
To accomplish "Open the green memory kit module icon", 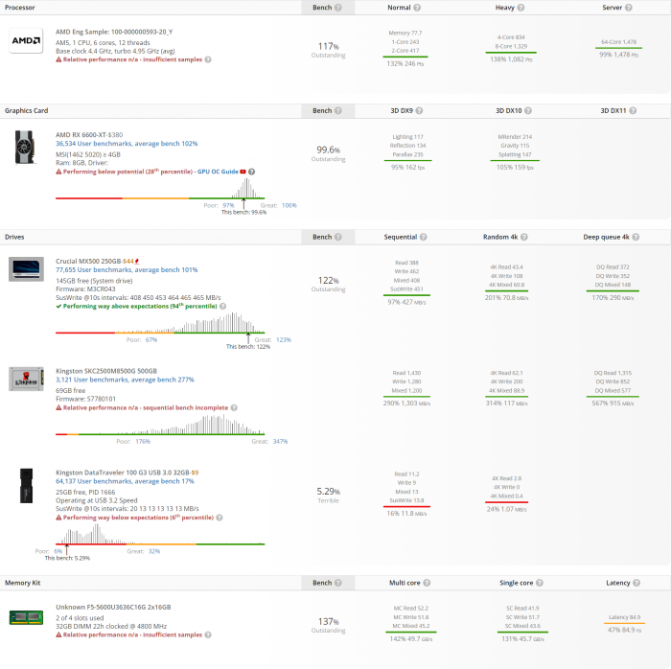I will tap(25, 617).
